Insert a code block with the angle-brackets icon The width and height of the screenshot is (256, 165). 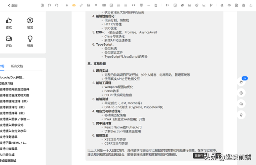pyautogui.click(x=134, y=5)
